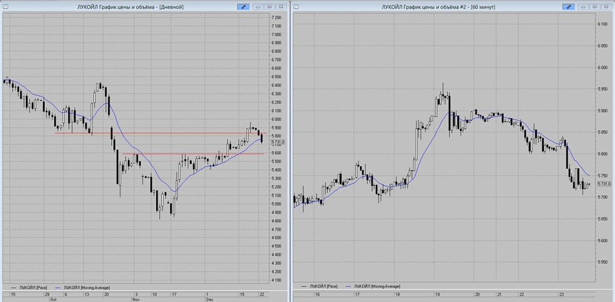Select the ЛУКОЙЛ [Price] legend entry in the 60-minute chart
This screenshot has height=302, width=615.
pos(319,286)
